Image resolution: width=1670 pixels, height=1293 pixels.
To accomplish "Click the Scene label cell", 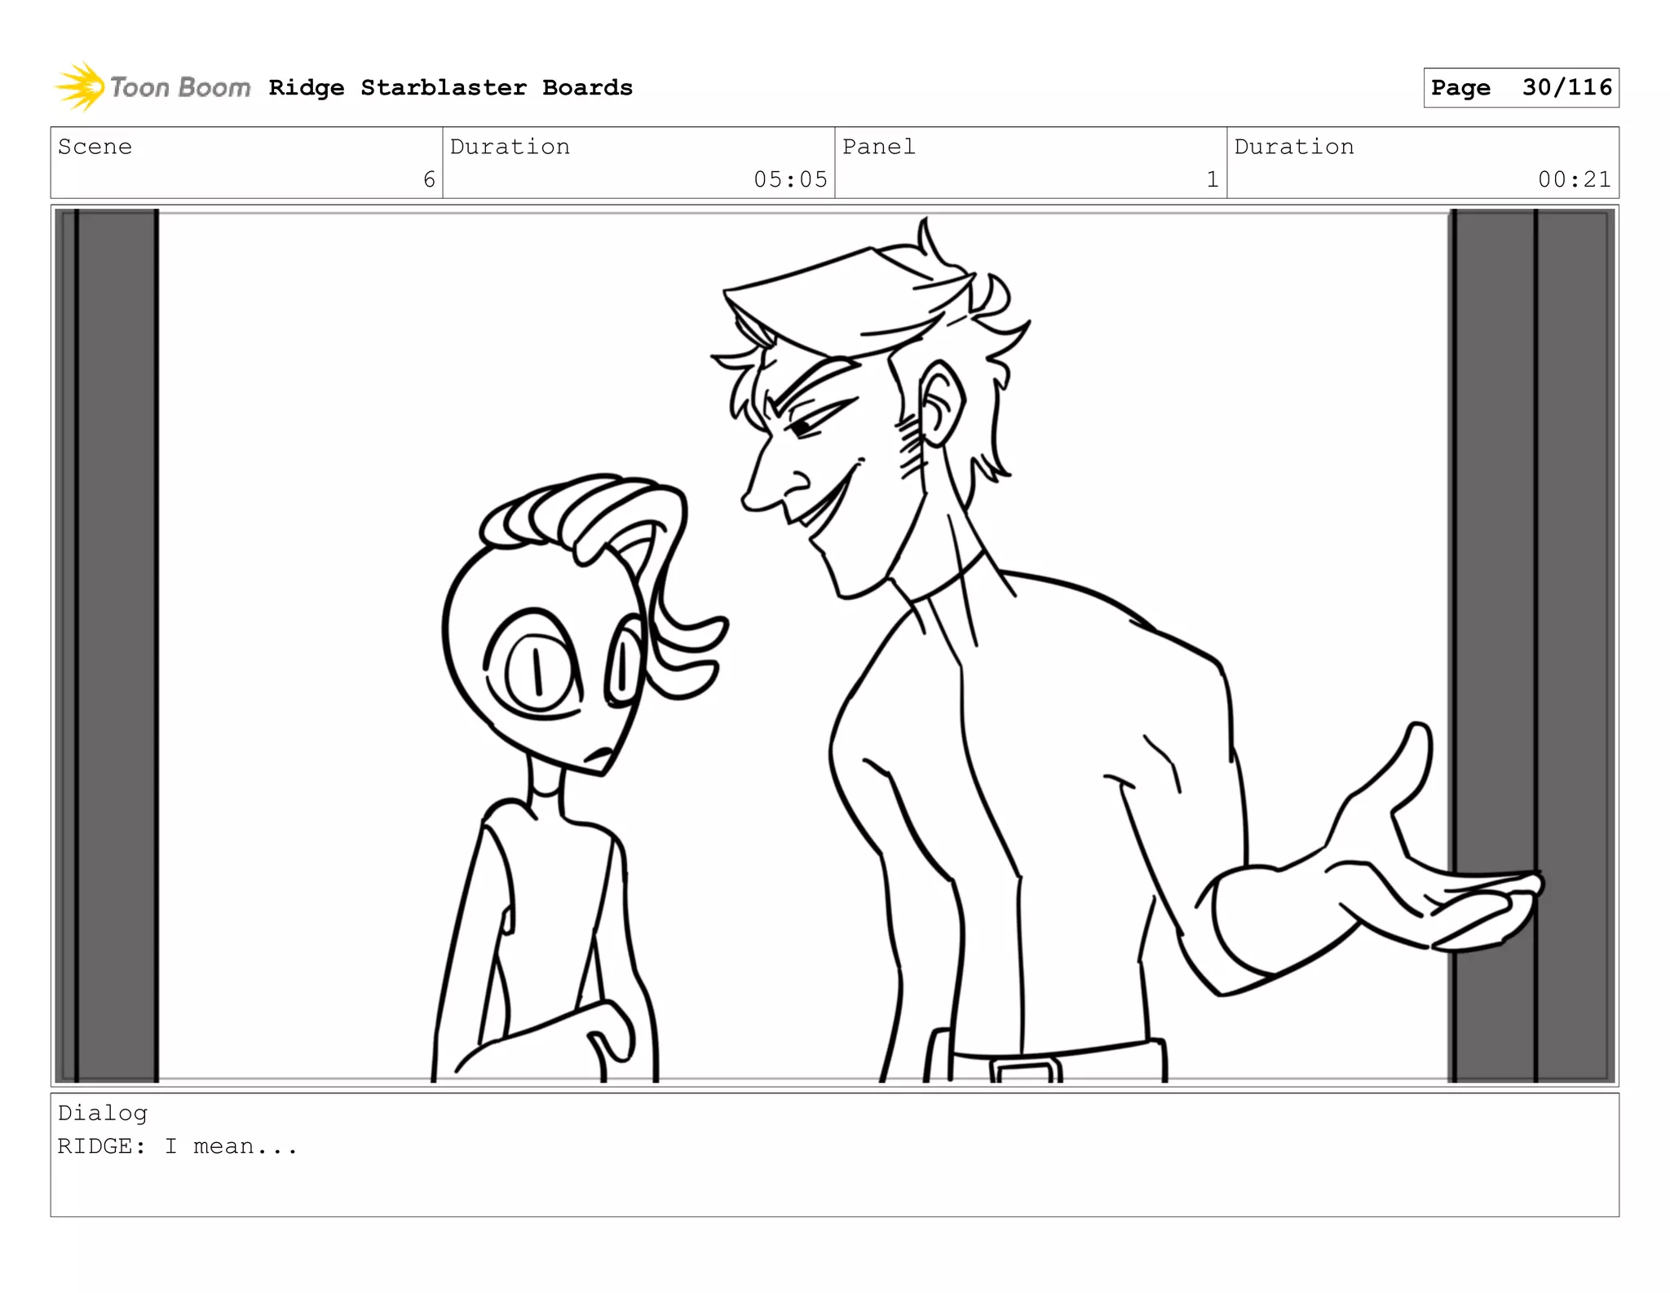I will click(95, 147).
